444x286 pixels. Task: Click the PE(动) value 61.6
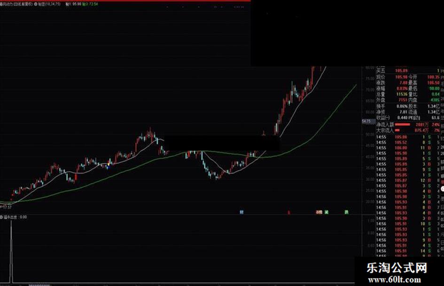[436, 118]
